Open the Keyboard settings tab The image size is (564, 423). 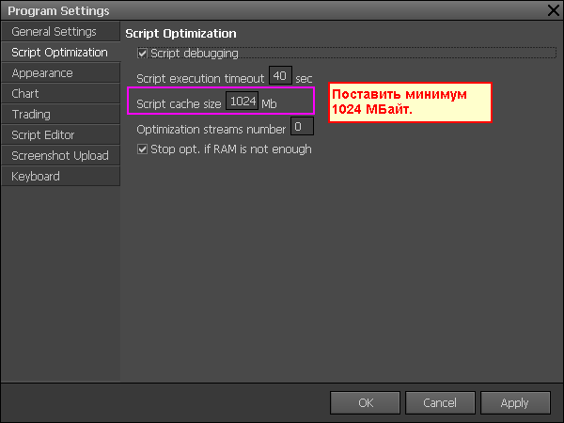36,177
